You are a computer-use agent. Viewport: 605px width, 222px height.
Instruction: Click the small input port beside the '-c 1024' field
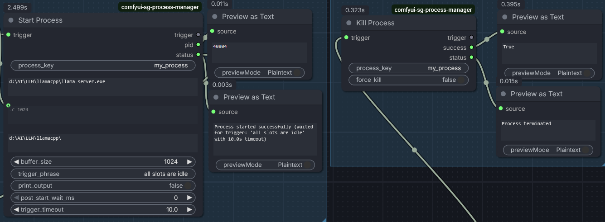(x=8, y=105)
